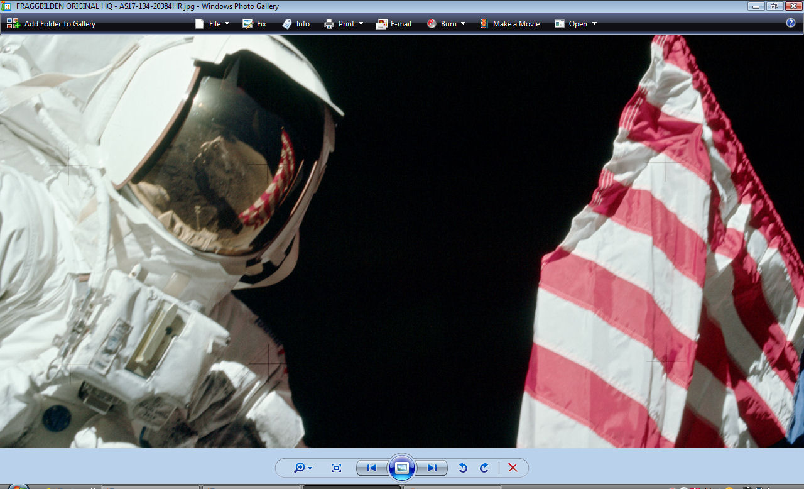804x489 pixels.
Task: Go to the previous photo
Action: pos(372,468)
